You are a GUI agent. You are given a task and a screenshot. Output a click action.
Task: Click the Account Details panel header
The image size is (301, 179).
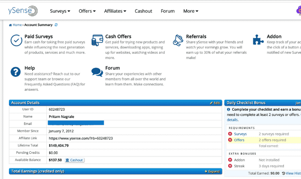point(116,103)
